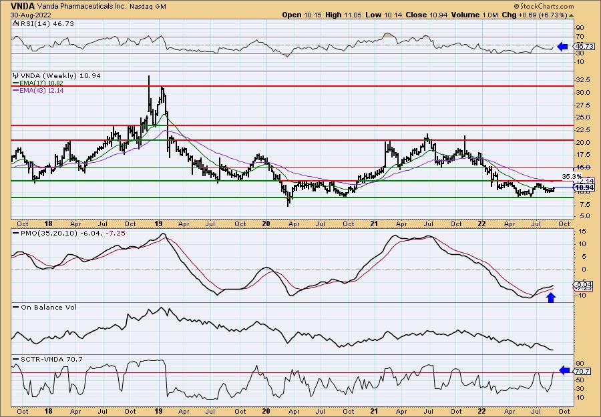Click the green up-triangle beside the change

[571, 15]
